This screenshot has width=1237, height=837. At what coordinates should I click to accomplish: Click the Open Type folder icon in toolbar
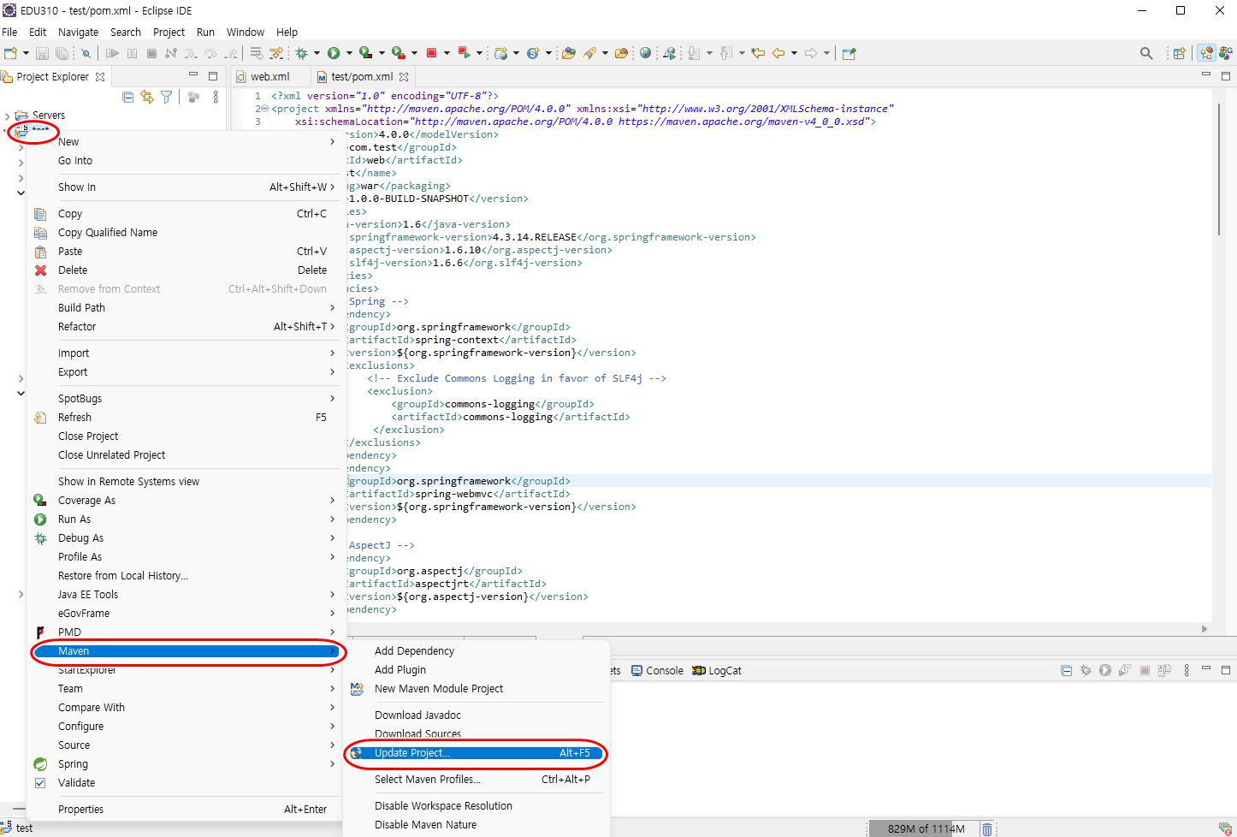(x=569, y=53)
